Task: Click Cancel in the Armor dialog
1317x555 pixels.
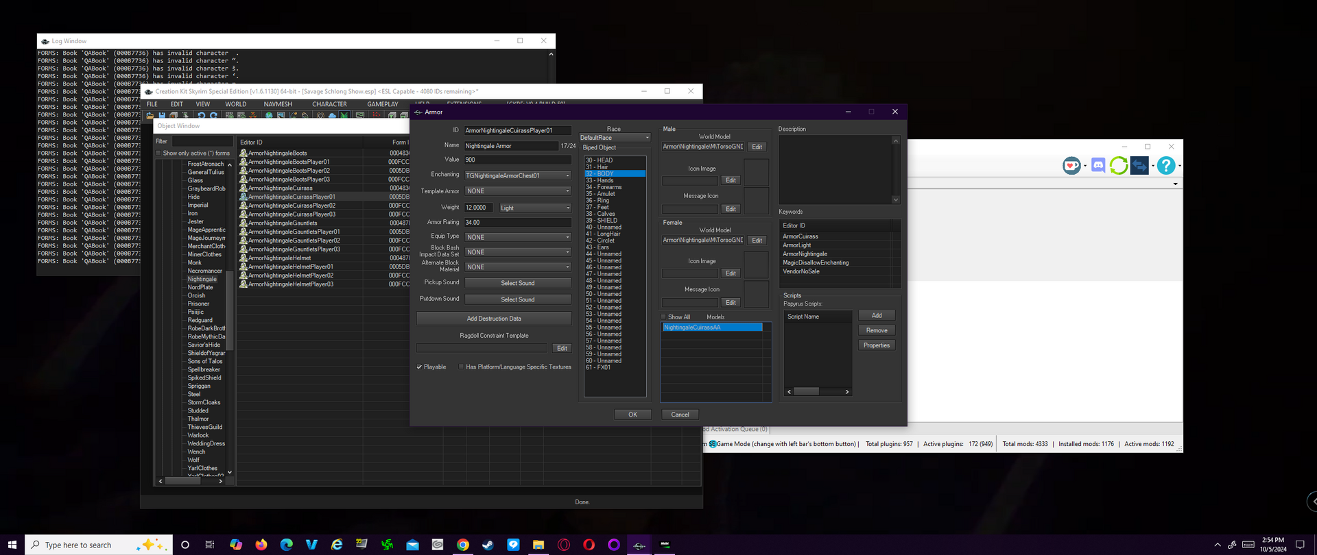Action: (680, 415)
